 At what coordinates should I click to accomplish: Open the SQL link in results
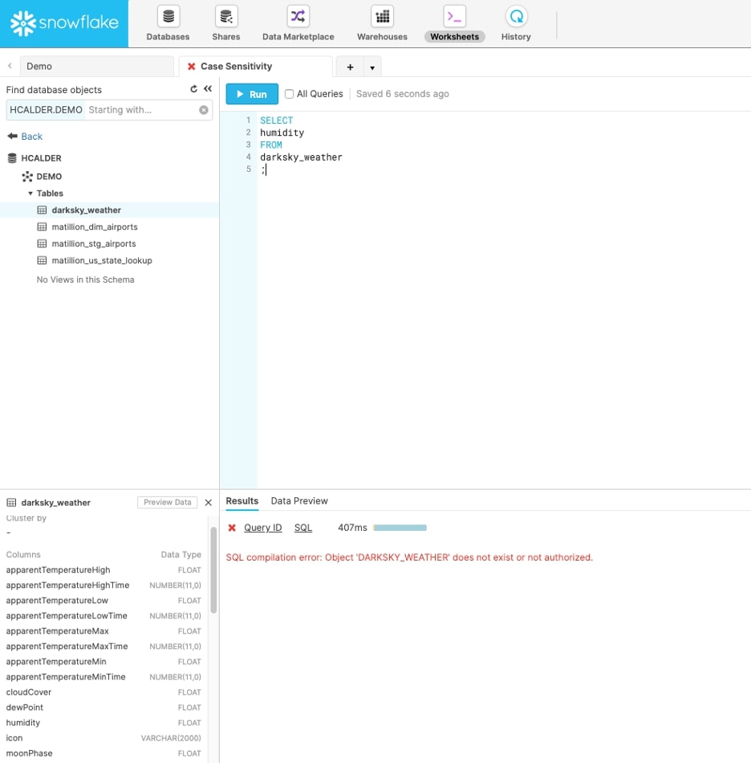303,528
